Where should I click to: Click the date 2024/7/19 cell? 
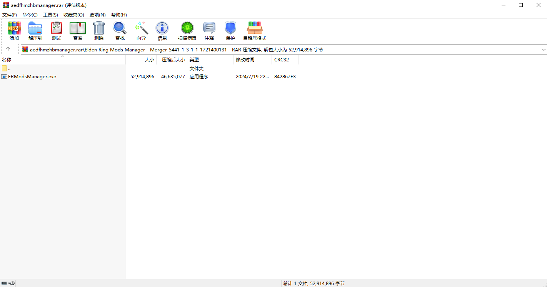(252, 76)
